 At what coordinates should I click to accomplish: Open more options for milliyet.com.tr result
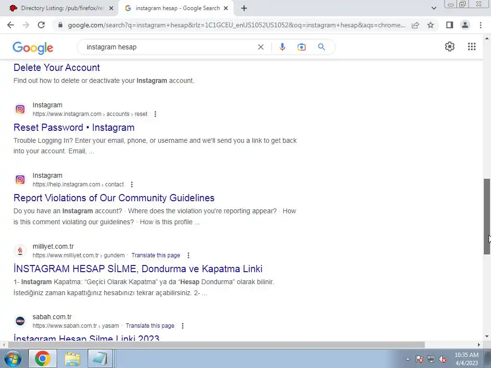pos(188,255)
